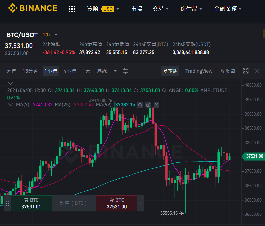This screenshot has width=265, height=226.
Task: Expand the 交易 menu
Action: [x=160, y=9]
